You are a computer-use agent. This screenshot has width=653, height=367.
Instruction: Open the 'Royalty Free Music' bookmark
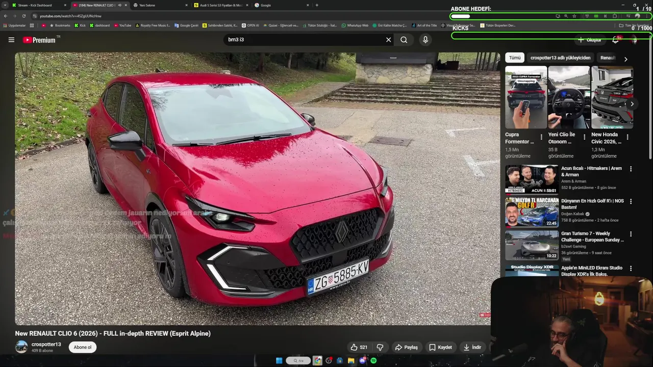point(153,25)
